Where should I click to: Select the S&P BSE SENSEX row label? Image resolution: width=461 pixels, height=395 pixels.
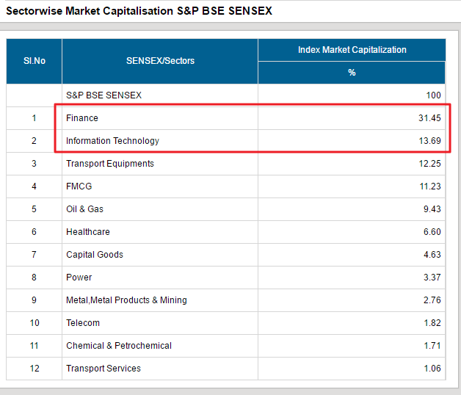tap(104, 95)
